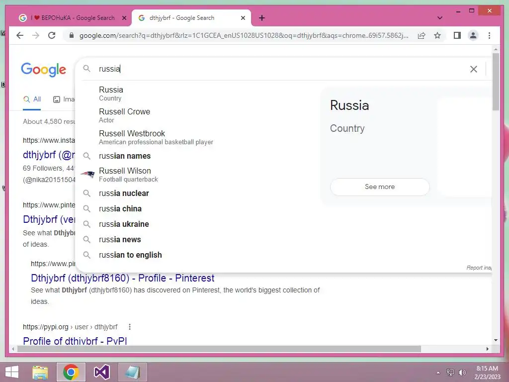The image size is (509, 382).
Task: Show hidden system tray icons
Action: 438,373
